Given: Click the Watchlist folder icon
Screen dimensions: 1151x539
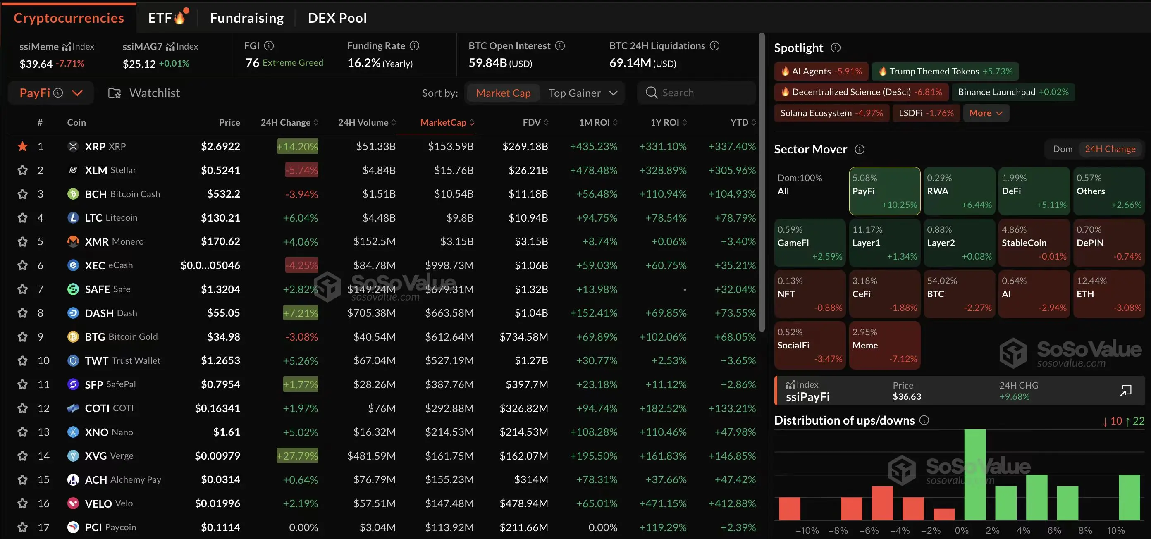Looking at the screenshot, I should [115, 93].
